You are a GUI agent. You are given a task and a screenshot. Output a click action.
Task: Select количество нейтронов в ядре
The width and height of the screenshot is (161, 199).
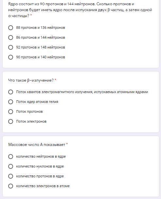pos(11,156)
